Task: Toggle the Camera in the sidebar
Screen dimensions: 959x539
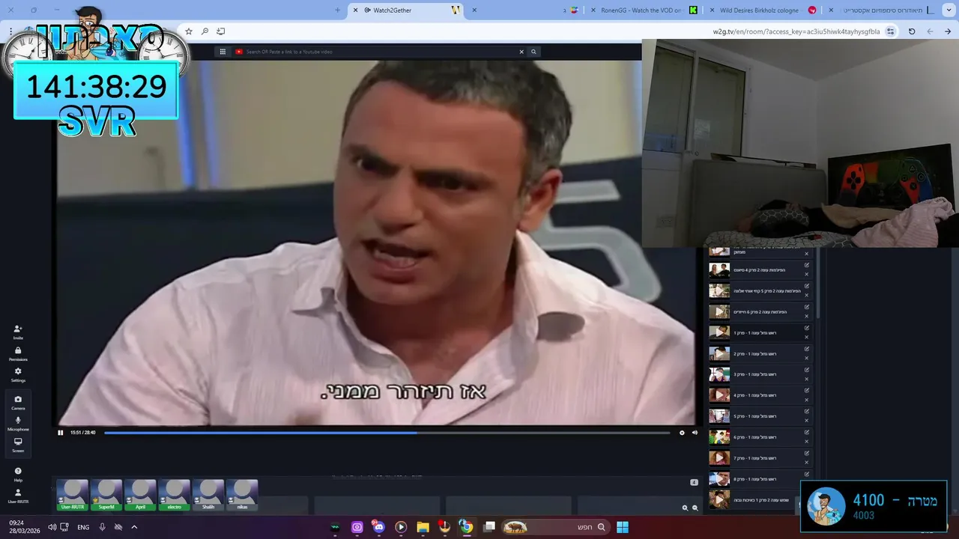Action: 18,402
